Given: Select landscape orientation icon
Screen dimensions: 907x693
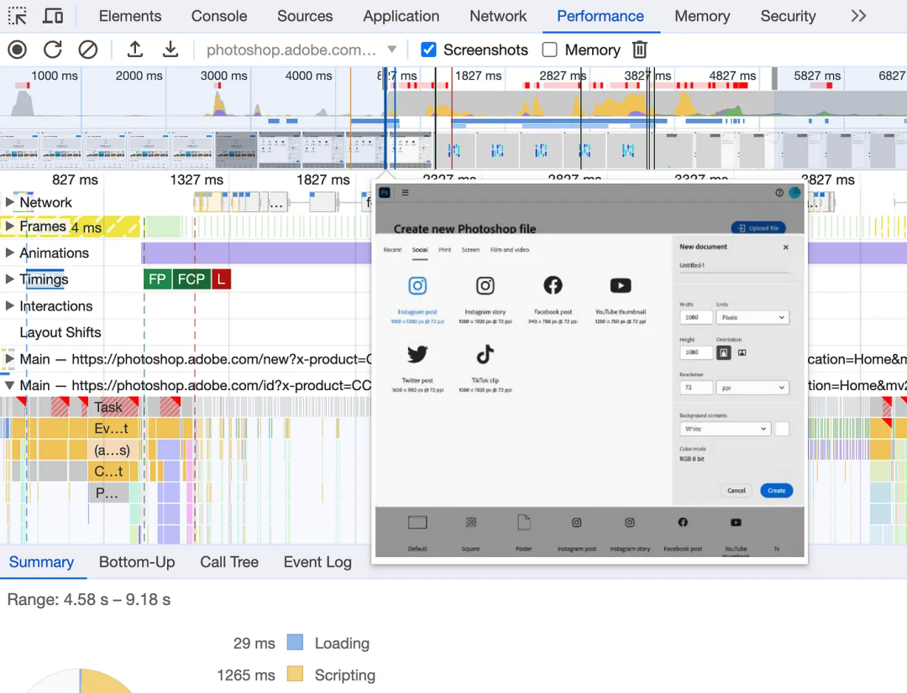Looking at the screenshot, I should pyautogui.click(x=742, y=352).
